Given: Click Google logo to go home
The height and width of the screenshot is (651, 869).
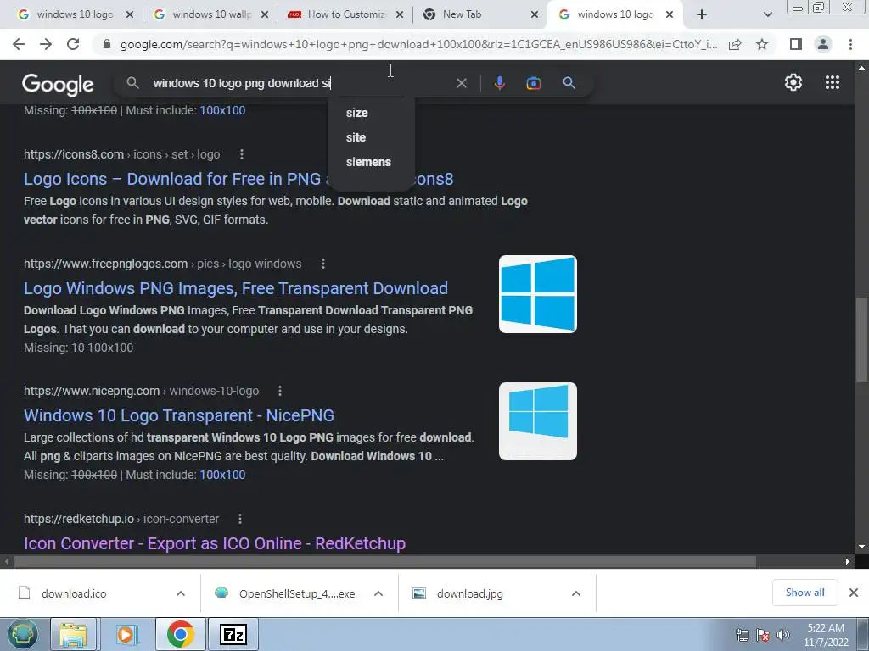Looking at the screenshot, I should 58,84.
